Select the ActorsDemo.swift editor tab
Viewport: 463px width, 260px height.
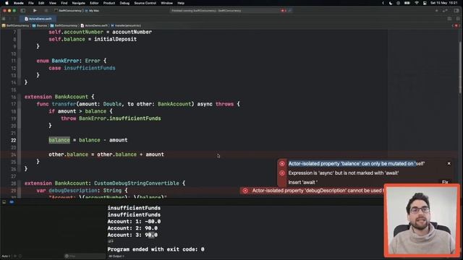click(x=38, y=19)
